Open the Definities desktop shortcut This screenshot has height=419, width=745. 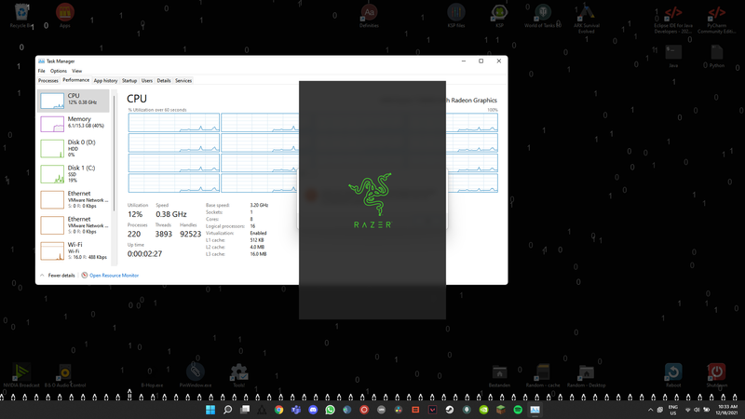(x=369, y=16)
